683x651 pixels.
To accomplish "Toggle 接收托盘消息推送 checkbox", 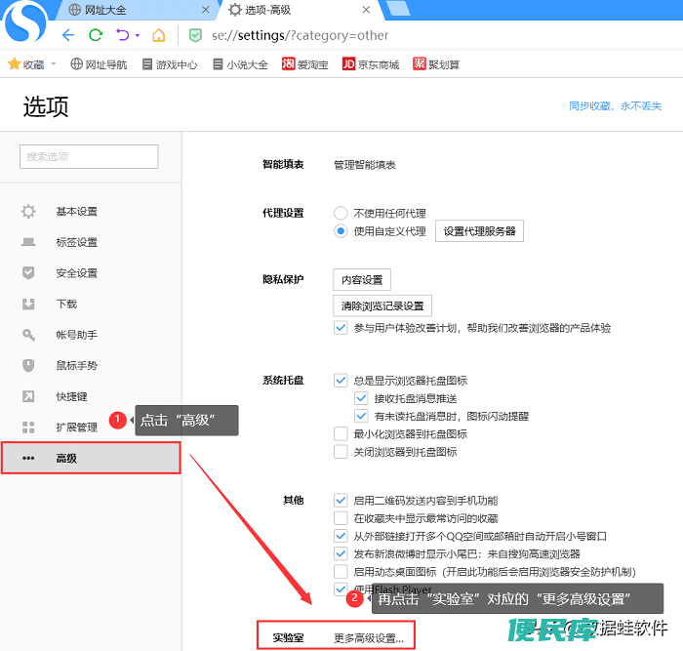I will click(361, 398).
